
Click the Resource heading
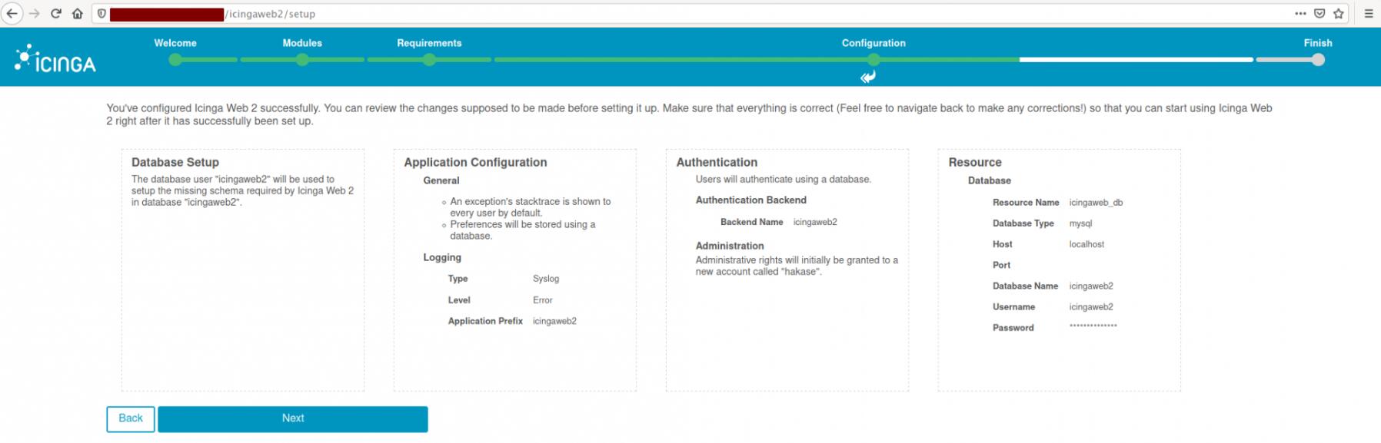975,162
